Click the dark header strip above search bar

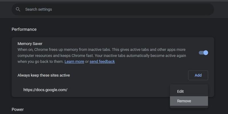(114, 2)
